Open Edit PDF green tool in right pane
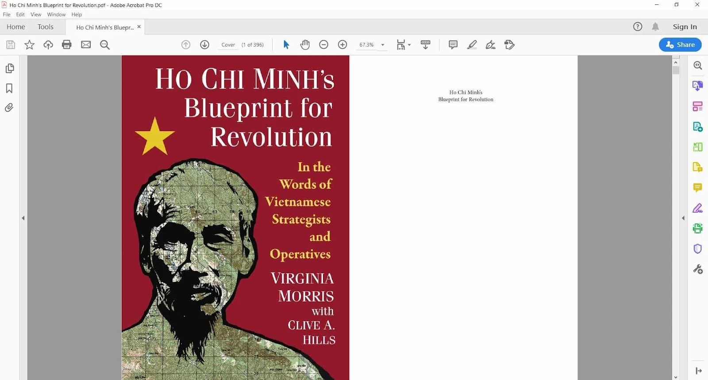708x380 pixels. tap(698, 147)
